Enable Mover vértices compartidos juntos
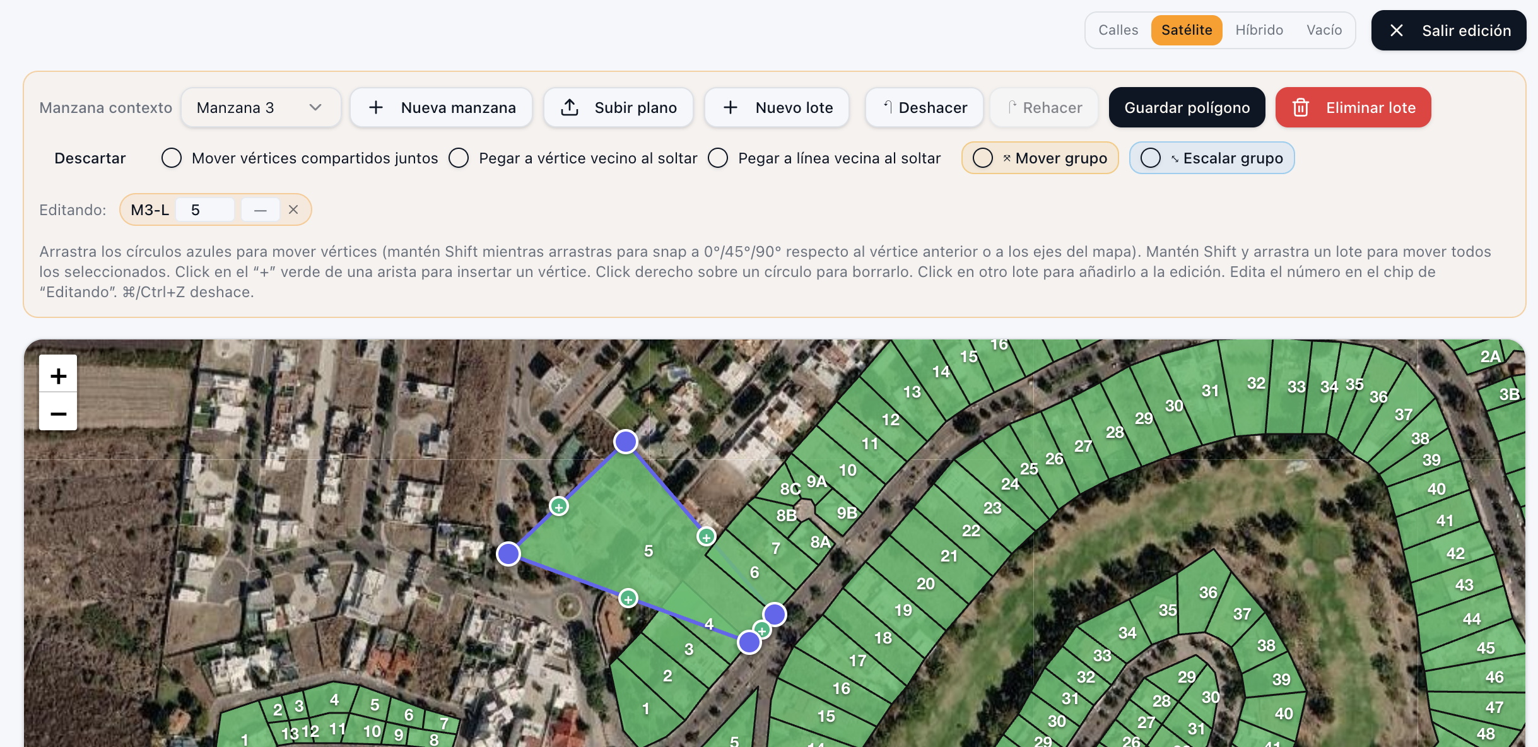Viewport: 1538px width, 747px height. coord(171,158)
